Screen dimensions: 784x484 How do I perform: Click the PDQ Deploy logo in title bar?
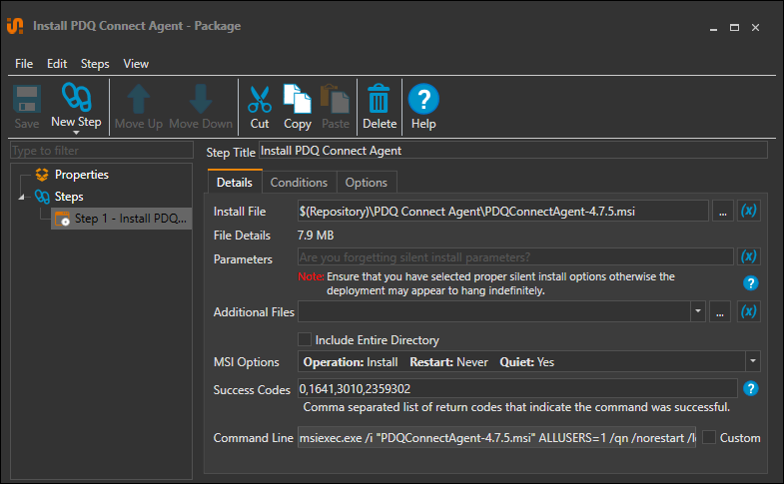(15, 26)
